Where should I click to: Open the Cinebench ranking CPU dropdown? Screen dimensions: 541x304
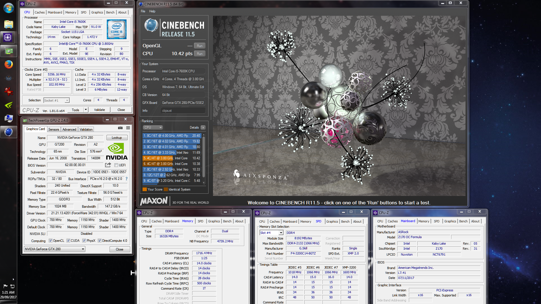point(153,128)
